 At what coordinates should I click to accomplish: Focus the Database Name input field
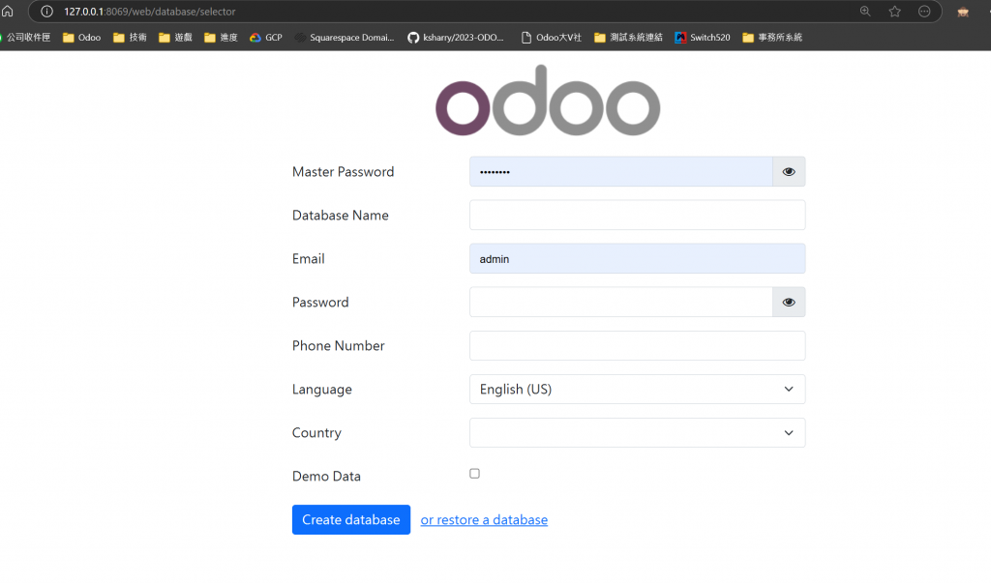coord(637,216)
